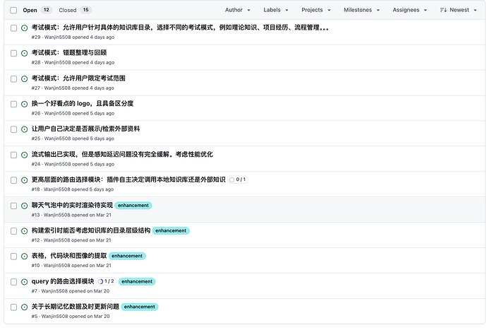This screenshot has width=487, height=330.
Task: Expand the Labels filter dropdown
Action: point(276,10)
